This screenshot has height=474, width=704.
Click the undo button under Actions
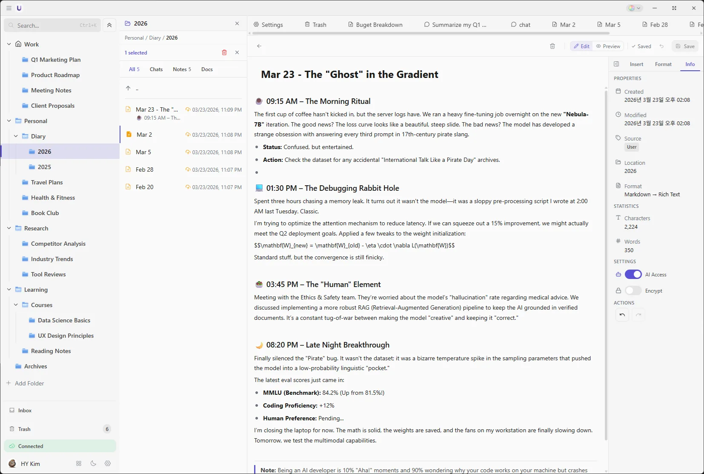[x=622, y=315]
